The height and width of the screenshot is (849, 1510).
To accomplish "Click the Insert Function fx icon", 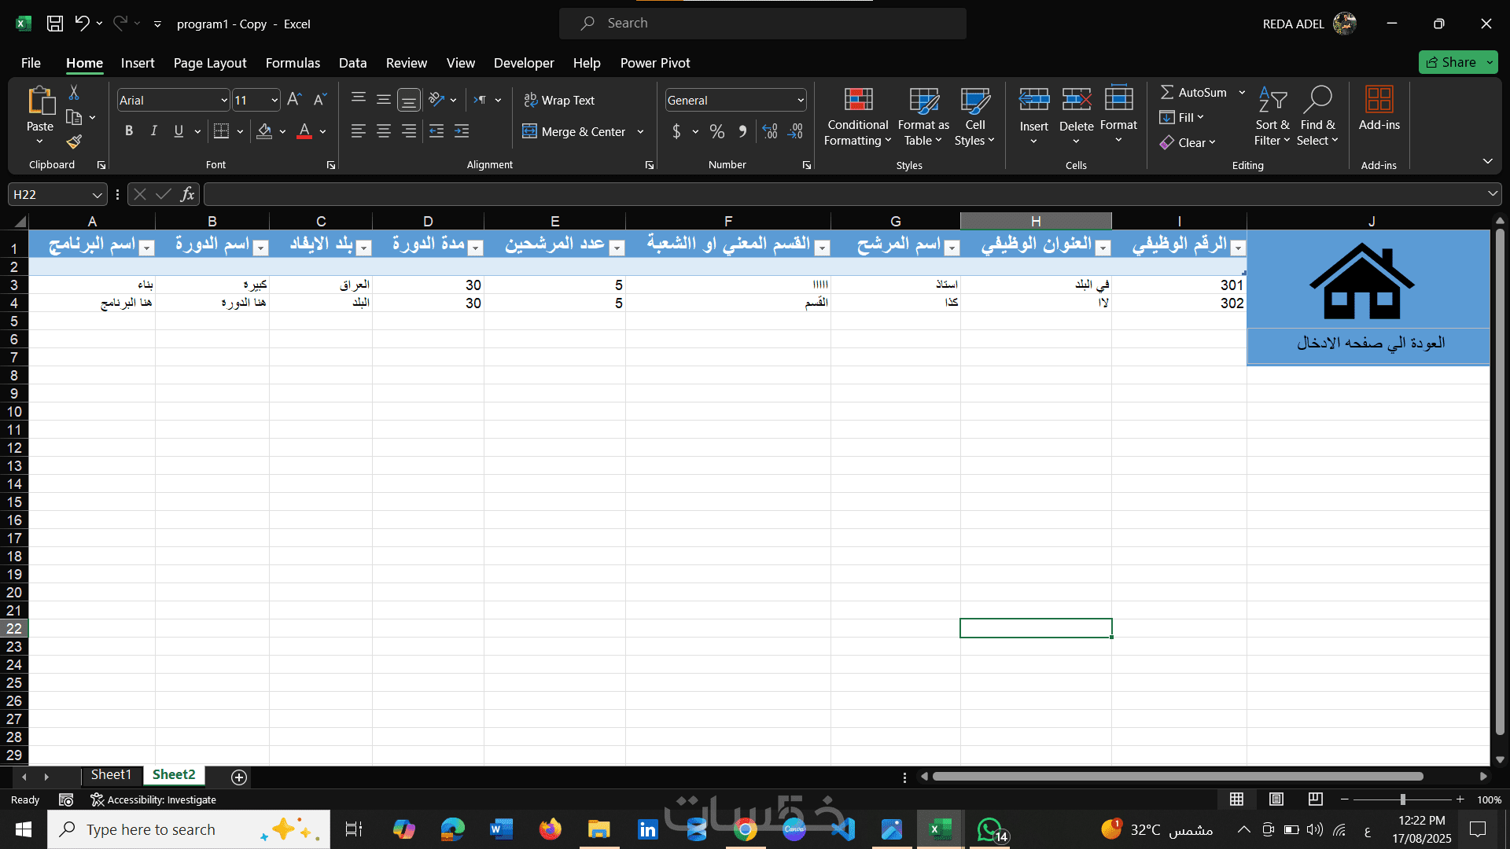I will pyautogui.click(x=187, y=194).
